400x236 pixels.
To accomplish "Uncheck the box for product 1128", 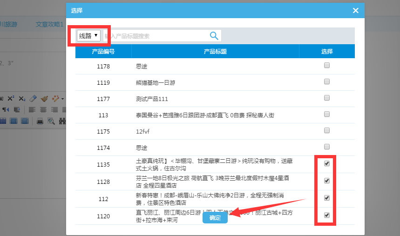I will coord(327,181).
